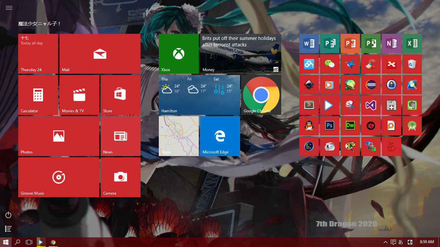Open Action Center notifications icon
Screen dimensions: 440x247
pyautogui.click(x=393, y=242)
